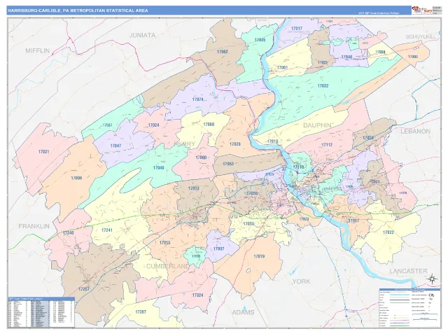Viewport: 448px width, 336px height.
Task: Select ZIP code 17112 label
Action: 327,145
